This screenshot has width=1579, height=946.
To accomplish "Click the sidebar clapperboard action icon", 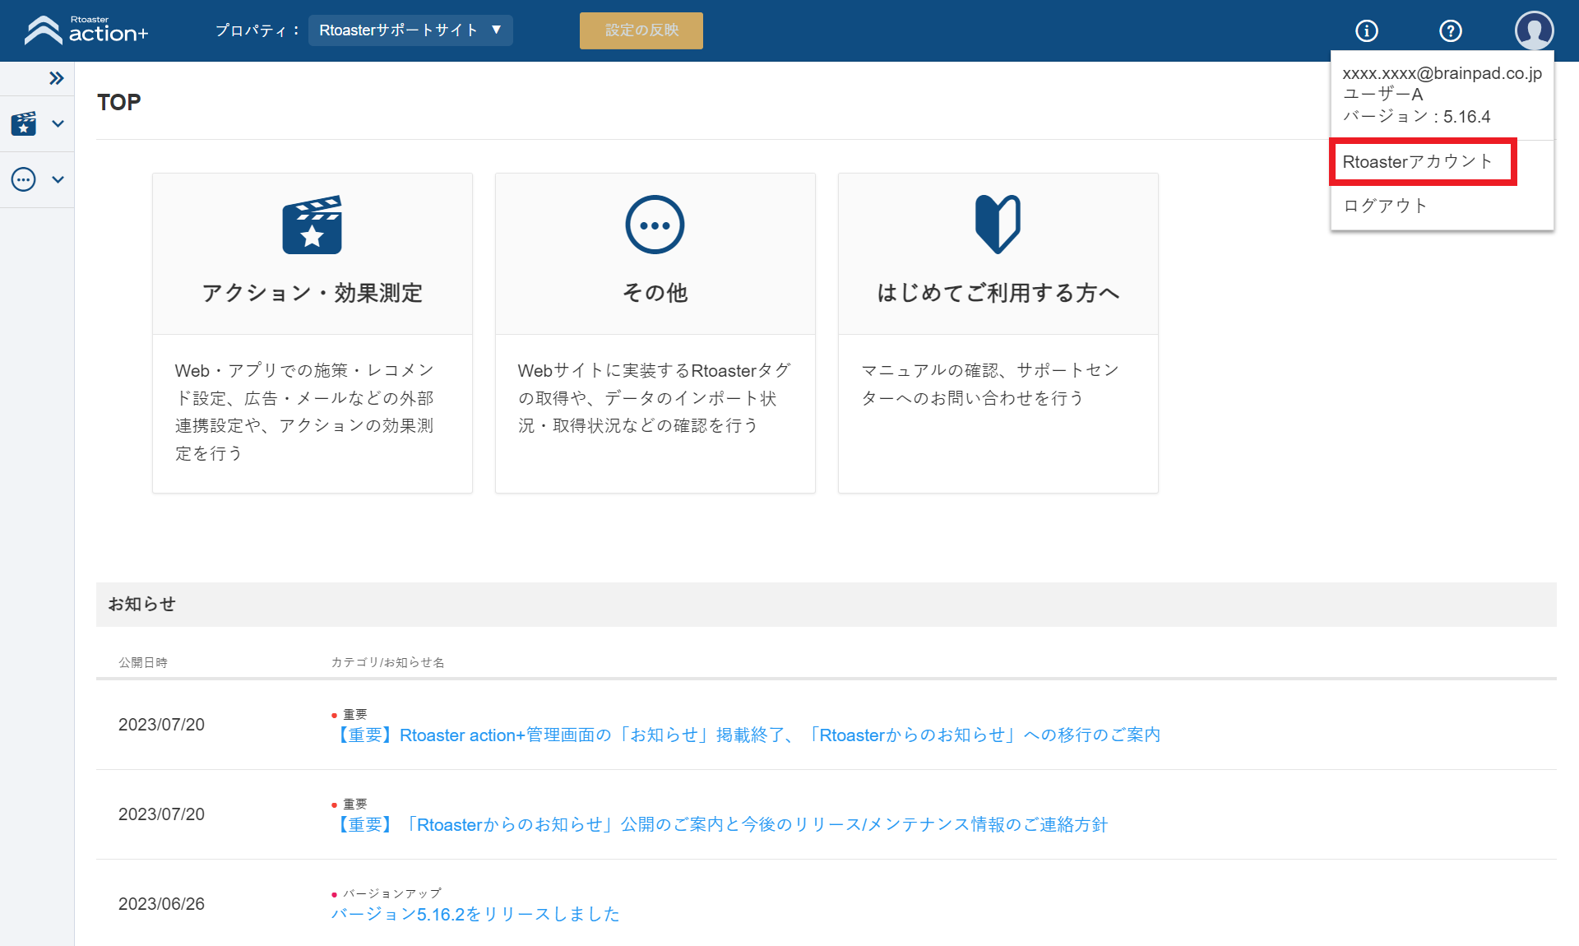I will pos(24,123).
